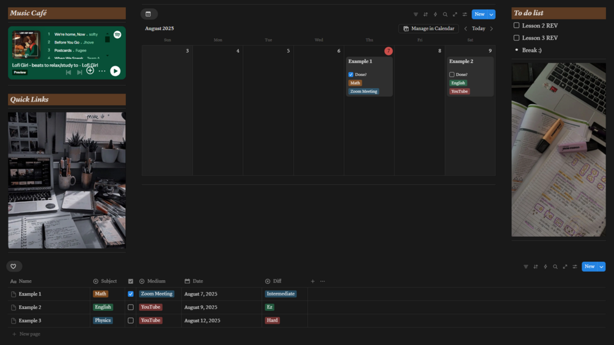Open dropdown arrow beside calendar New button
This screenshot has width=614, height=345.
(491, 14)
